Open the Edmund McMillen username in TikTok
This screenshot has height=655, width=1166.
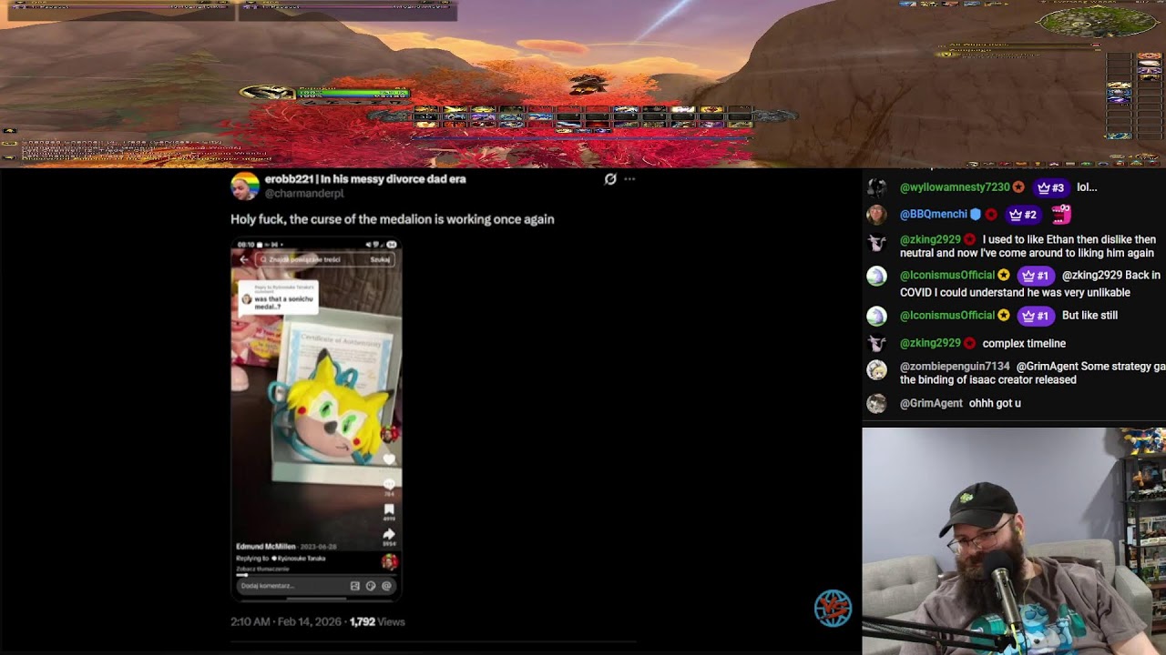(x=265, y=547)
